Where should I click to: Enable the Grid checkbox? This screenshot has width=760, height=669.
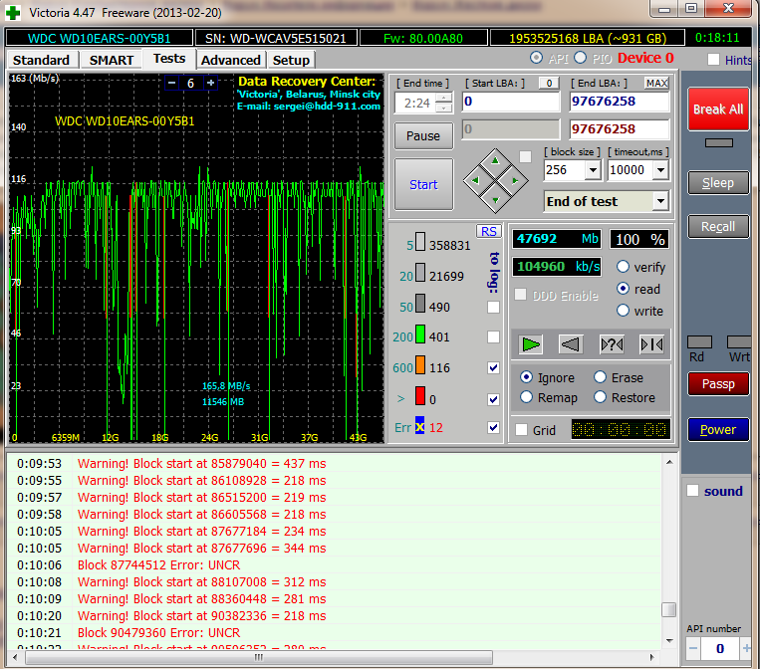point(521,430)
